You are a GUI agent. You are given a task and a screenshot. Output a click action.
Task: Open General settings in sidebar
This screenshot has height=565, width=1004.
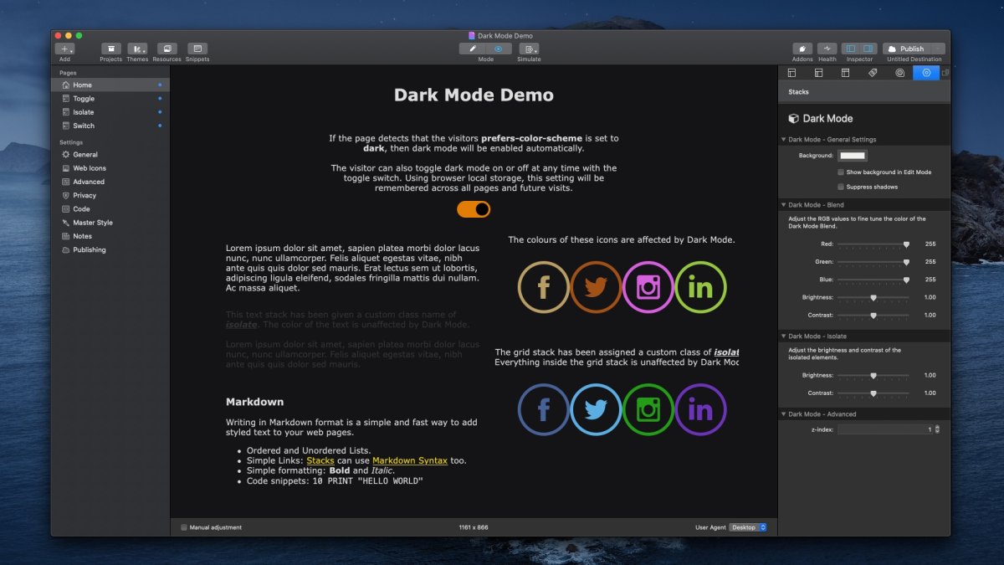110,155
